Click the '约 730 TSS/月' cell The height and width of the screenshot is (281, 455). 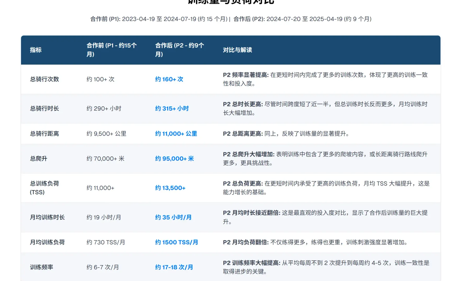[x=106, y=242]
